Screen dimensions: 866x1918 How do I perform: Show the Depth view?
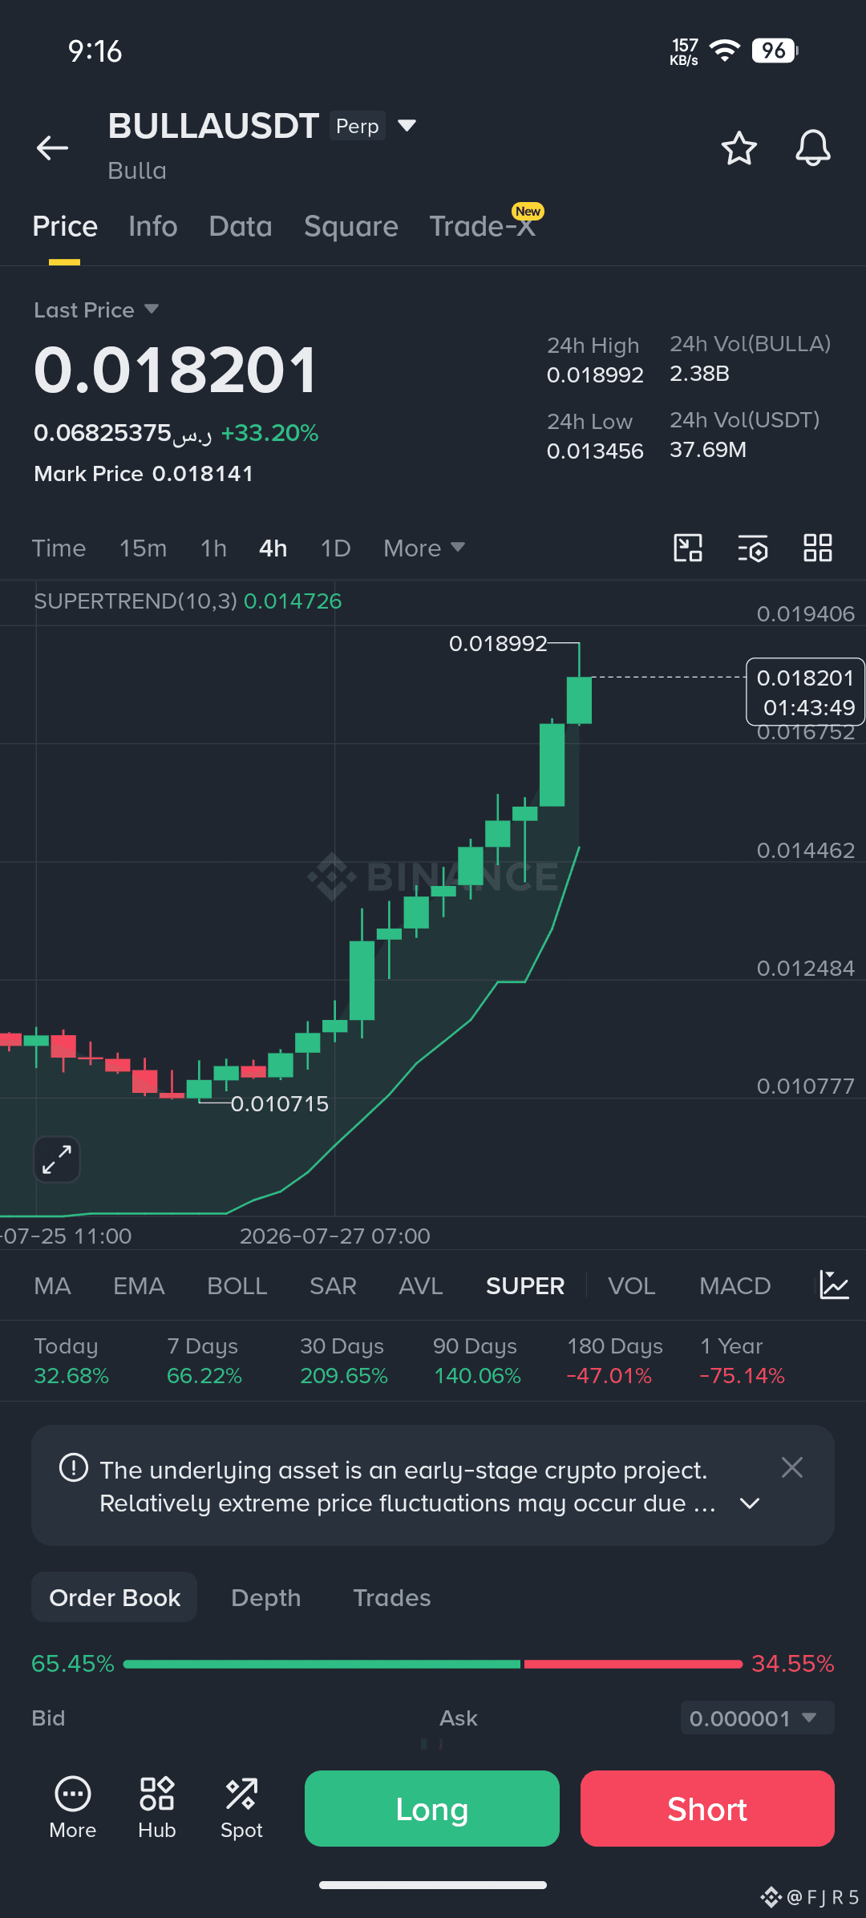tap(266, 1598)
